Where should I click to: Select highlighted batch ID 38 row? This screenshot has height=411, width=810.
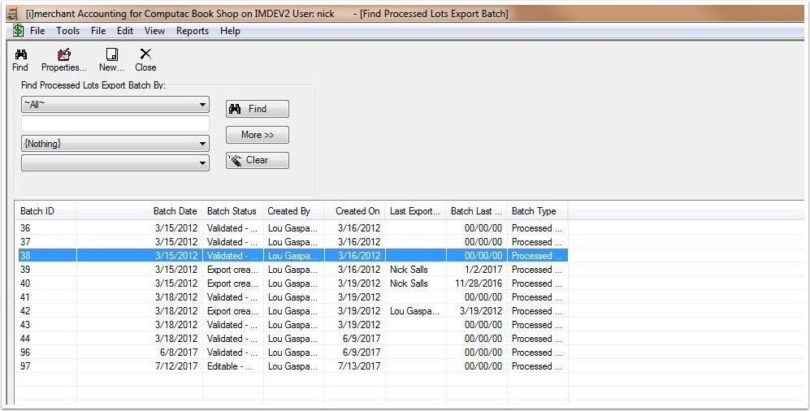tap(292, 256)
